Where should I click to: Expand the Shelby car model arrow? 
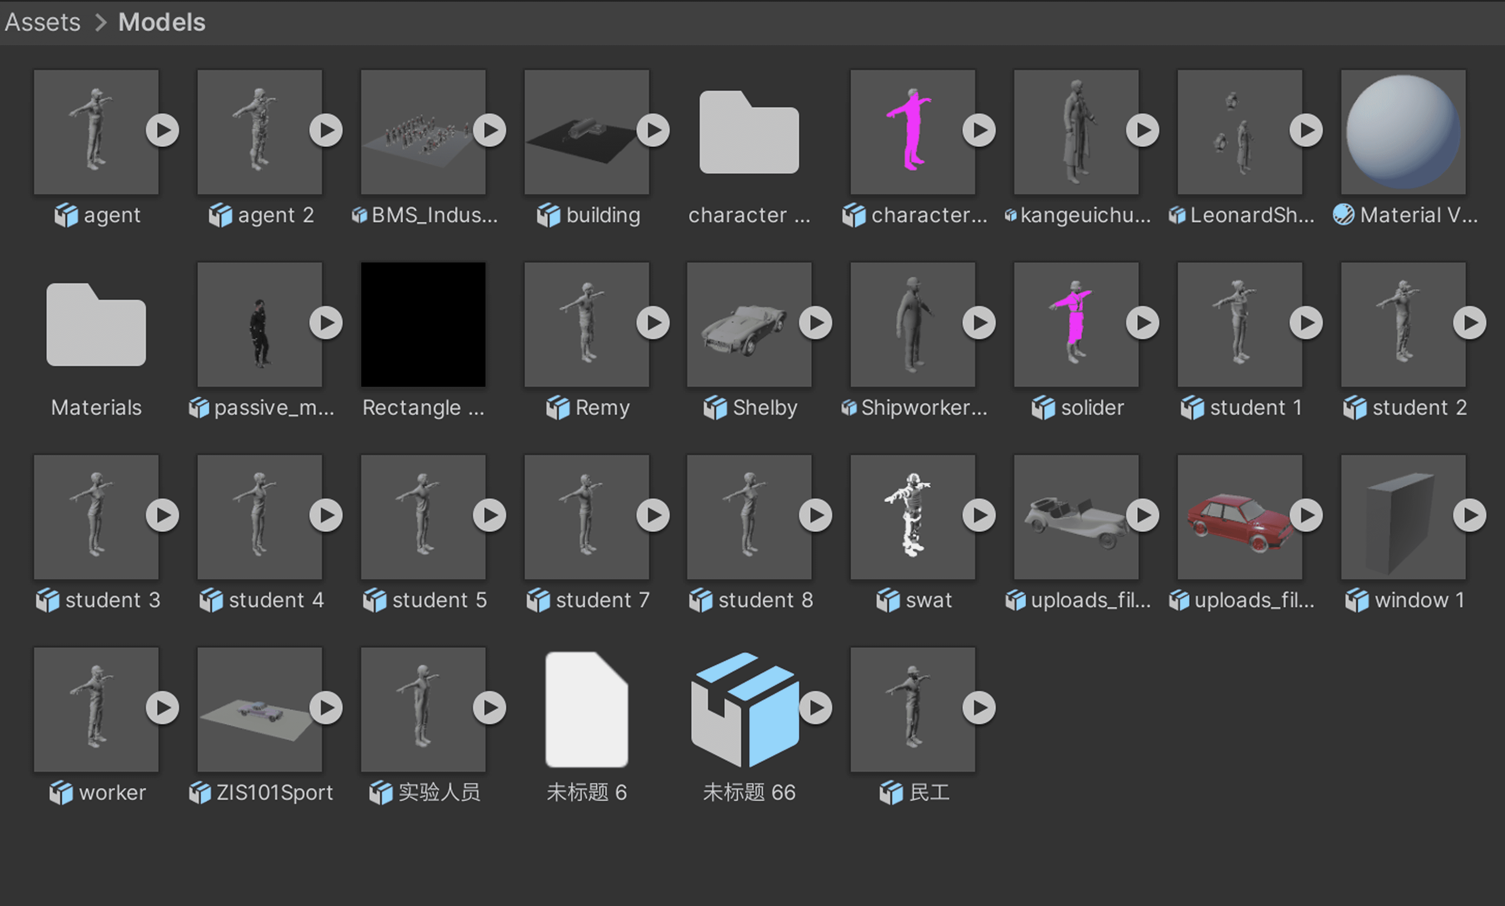coord(816,322)
